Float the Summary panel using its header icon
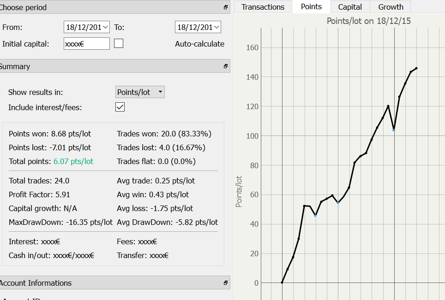 coord(226,66)
